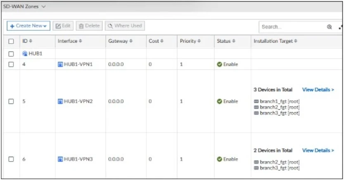Image resolution: width=344 pixels, height=180 pixels.
Task: Open View Details for 3 devices
Action: (318, 90)
